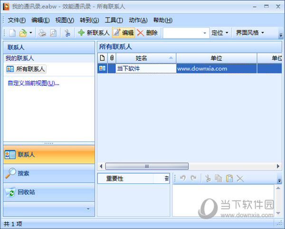285x229 pixels.
Task: Sort by 姓名 column header
Action: coord(146,58)
